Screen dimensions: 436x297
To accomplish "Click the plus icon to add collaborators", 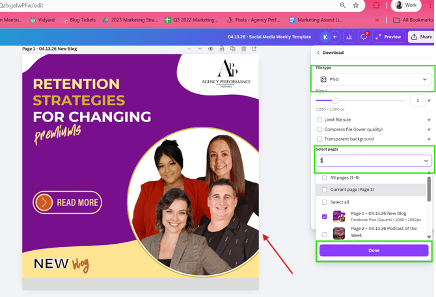I will click(x=335, y=37).
